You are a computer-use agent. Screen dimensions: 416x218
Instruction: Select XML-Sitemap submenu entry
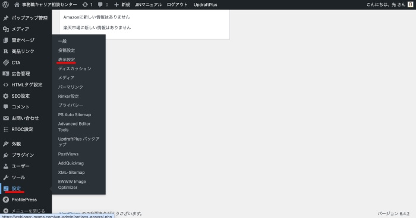pyautogui.click(x=71, y=172)
